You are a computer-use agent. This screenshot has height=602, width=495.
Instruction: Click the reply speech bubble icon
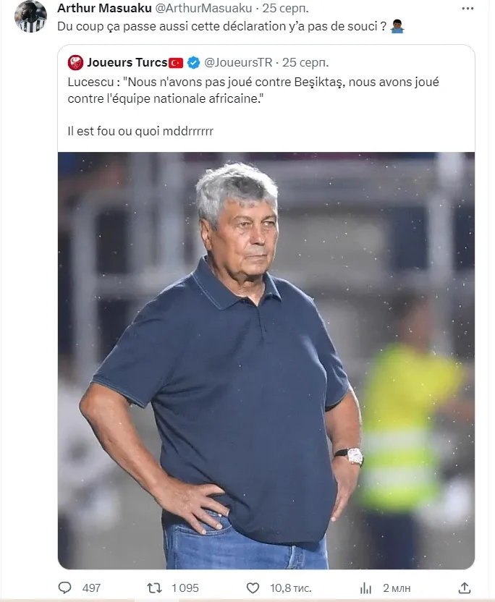(65, 588)
